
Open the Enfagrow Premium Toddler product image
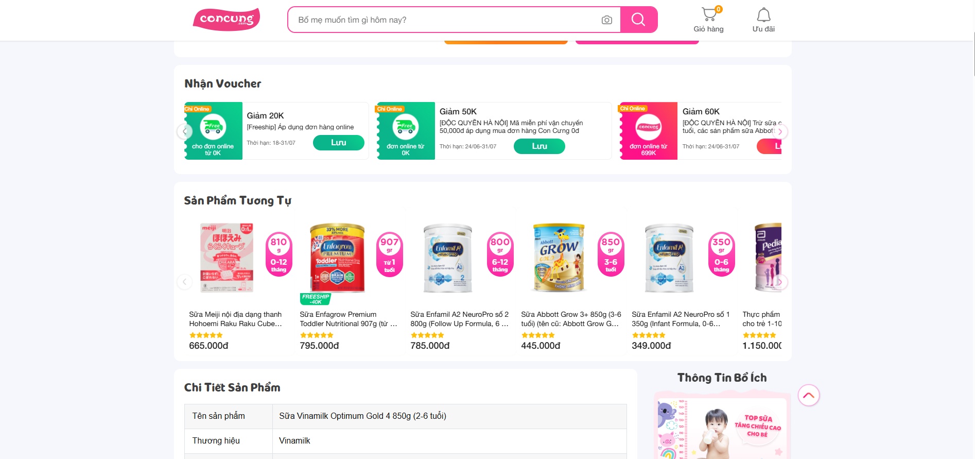click(x=337, y=258)
